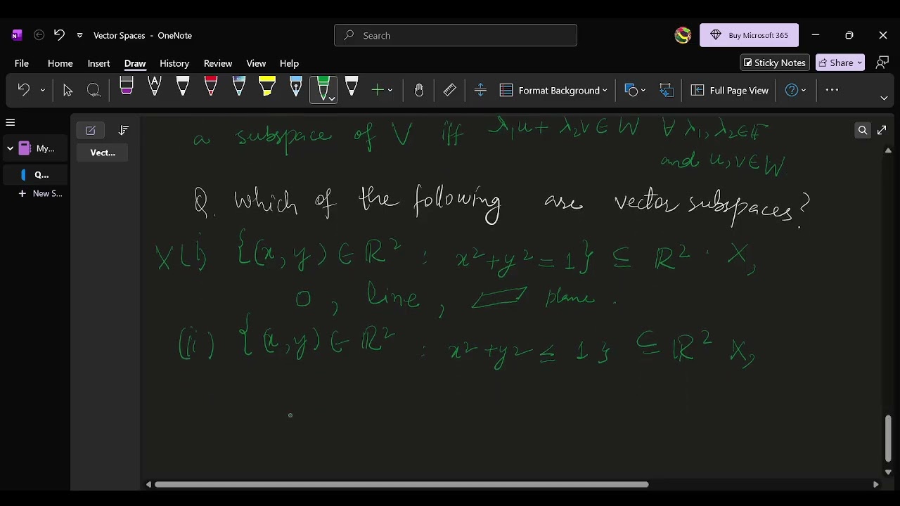Screen dimensions: 900x506
Task: Switch to the Review tab
Action: 218,63
